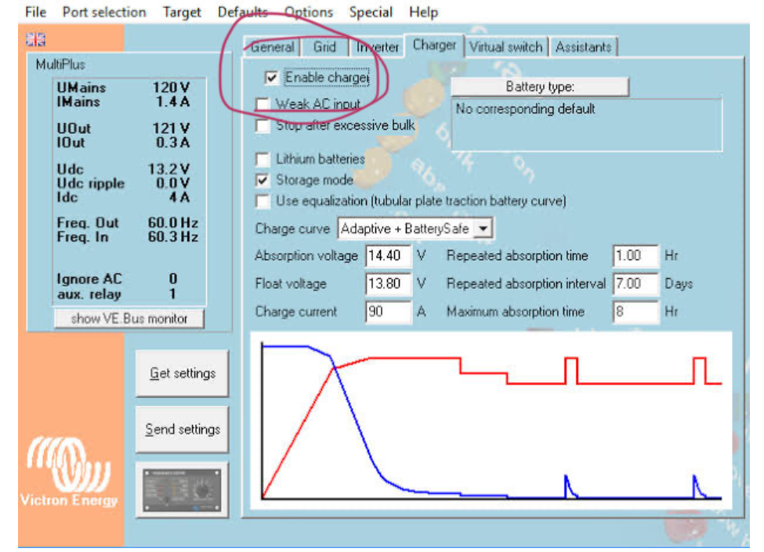The height and width of the screenshot is (552, 764).
Task: Enable Use equalization tubular plate option
Action: pyautogui.click(x=263, y=201)
